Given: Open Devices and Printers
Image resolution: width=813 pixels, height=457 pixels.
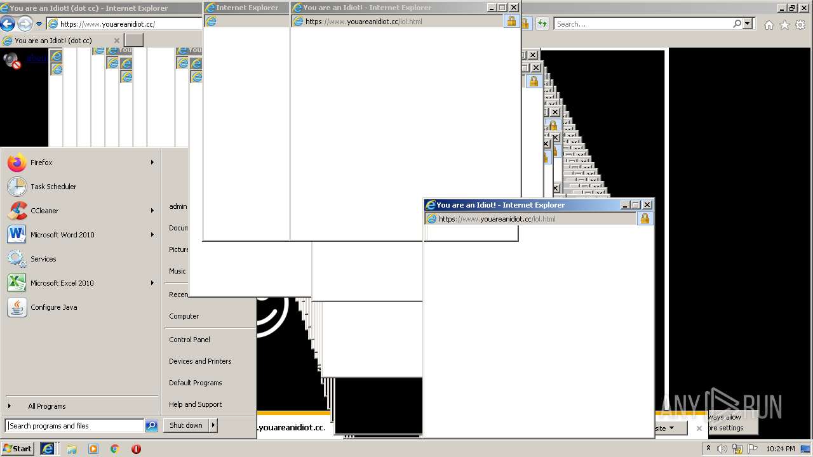Looking at the screenshot, I should tap(200, 361).
